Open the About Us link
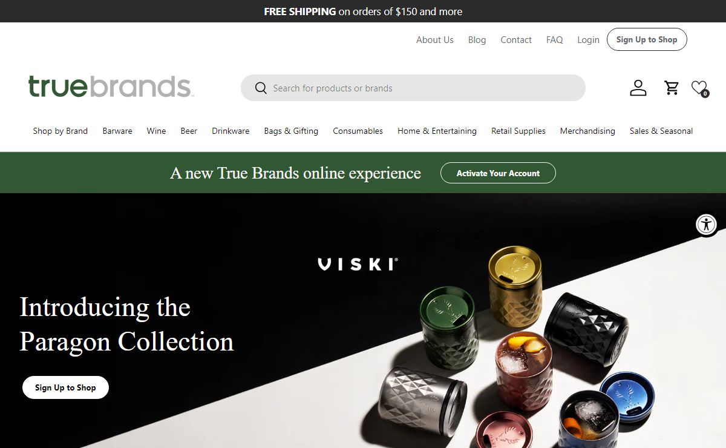The width and height of the screenshot is (726, 448). (x=435, y=40)
